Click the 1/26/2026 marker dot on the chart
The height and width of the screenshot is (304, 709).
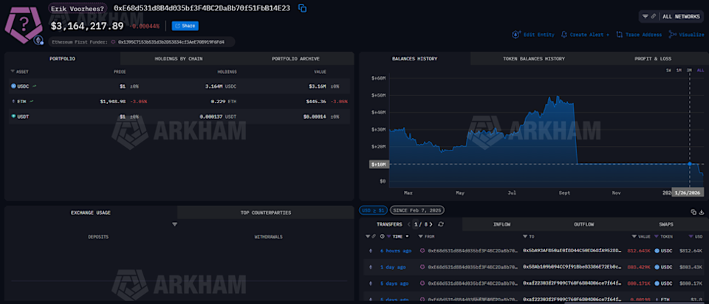tap(690, 164)
